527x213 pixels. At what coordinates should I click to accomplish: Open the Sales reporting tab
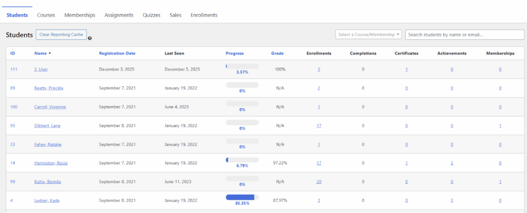175,15
